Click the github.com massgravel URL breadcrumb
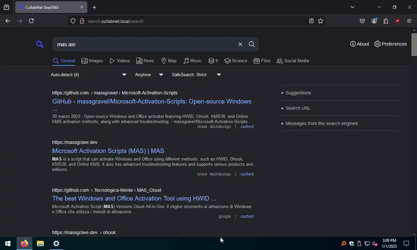The width and height of the screenshot is (417, 250). point(115,93)
